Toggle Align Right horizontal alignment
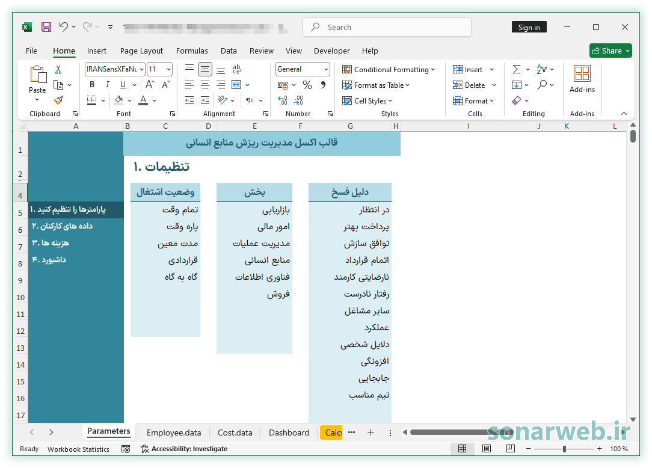Screen dimensions: 652x468 click(221, 85)
